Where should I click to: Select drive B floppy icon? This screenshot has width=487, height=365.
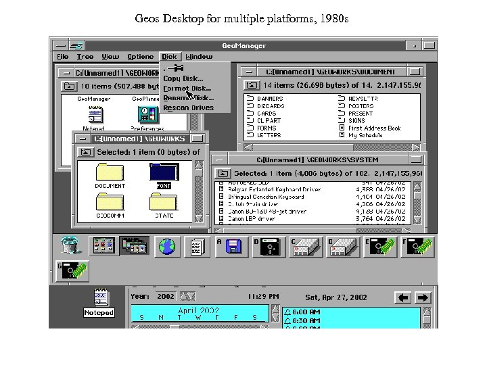coord(269,247)
